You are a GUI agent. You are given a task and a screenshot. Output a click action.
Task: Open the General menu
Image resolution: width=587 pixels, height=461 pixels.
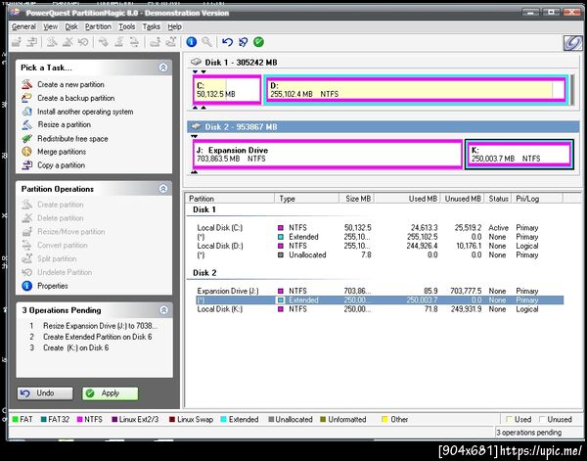pyautogui.click(x=23, y=26)
